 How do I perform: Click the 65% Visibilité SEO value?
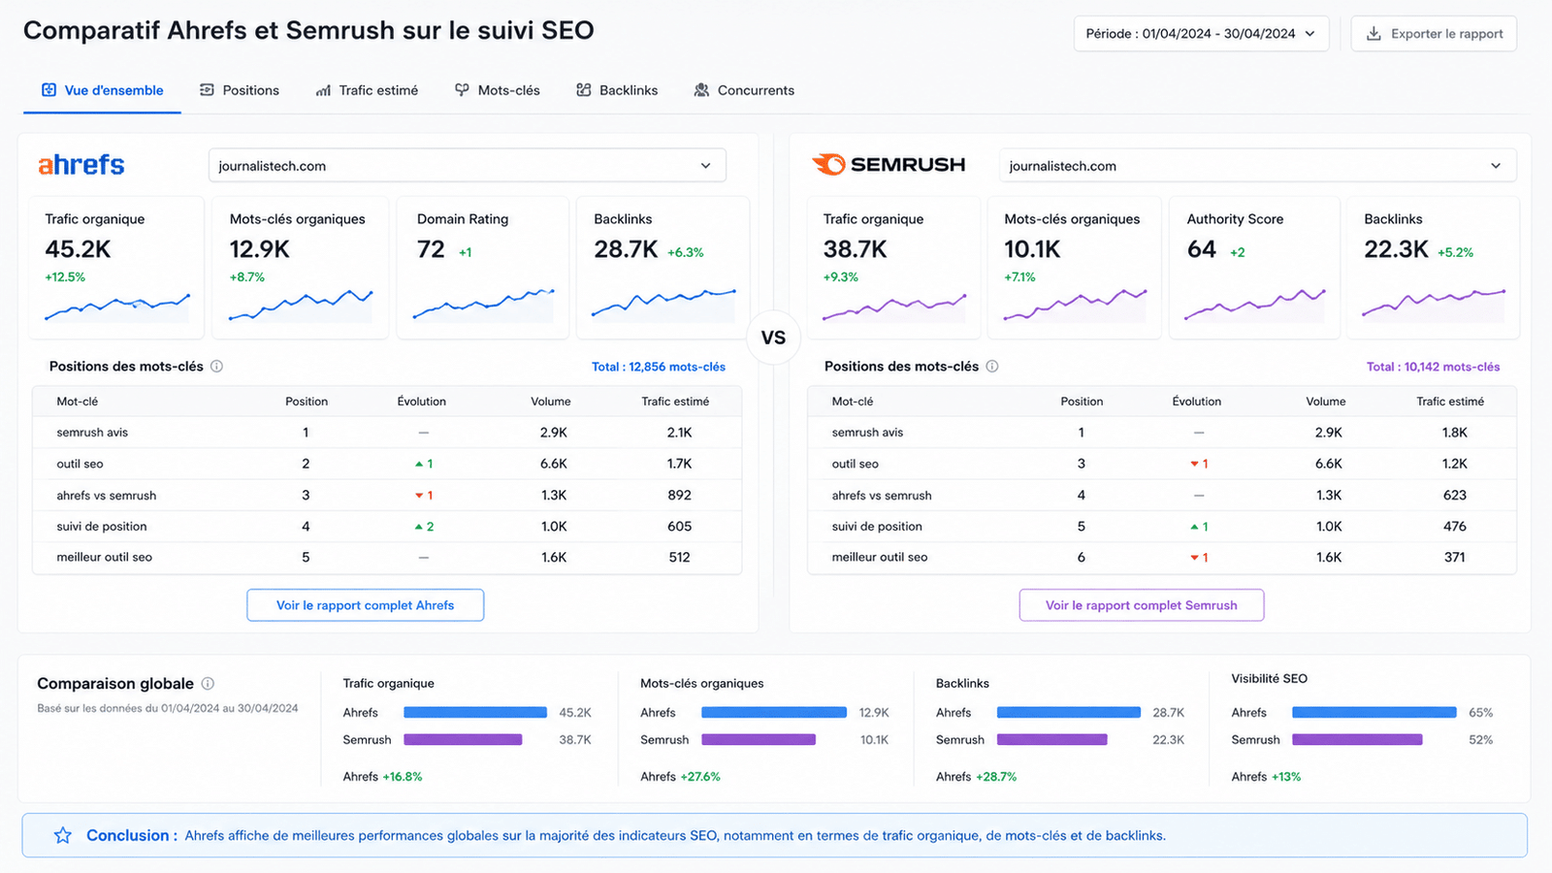[x=1480, y=713]
